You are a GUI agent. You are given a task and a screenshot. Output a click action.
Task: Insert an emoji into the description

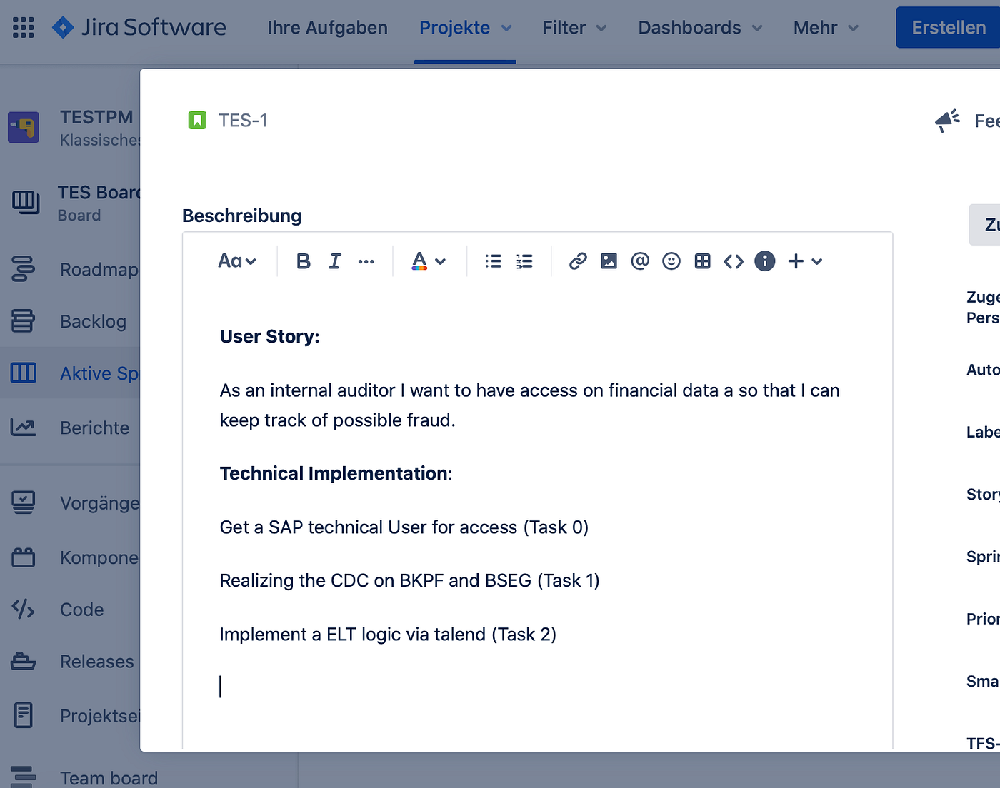(x=671, y=261)
